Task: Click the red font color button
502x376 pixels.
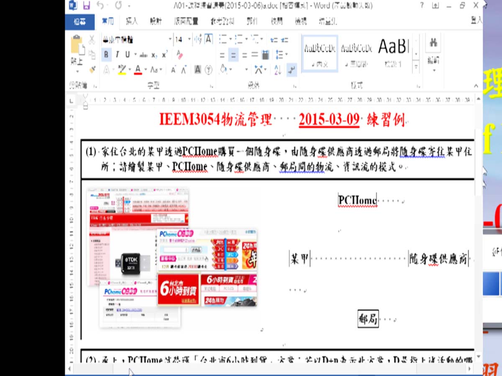Action: pyautogui.click(x=138, y=69)
